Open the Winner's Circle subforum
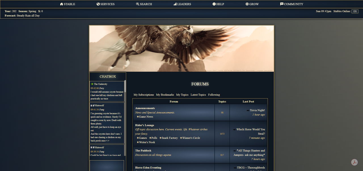 (x=191, y=138)
